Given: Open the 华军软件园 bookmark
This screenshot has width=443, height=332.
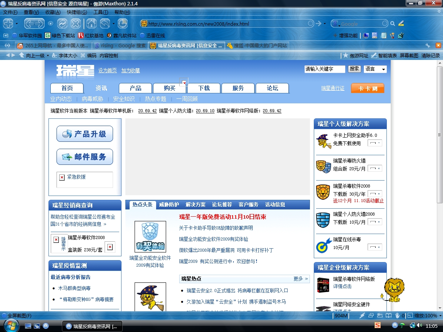Looking at the screenshot, I should pos(27,36).
